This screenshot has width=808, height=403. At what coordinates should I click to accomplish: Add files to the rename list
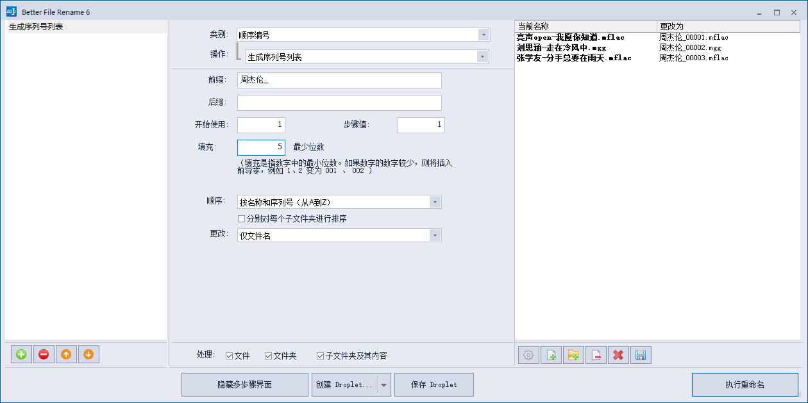tap(551, 355)
